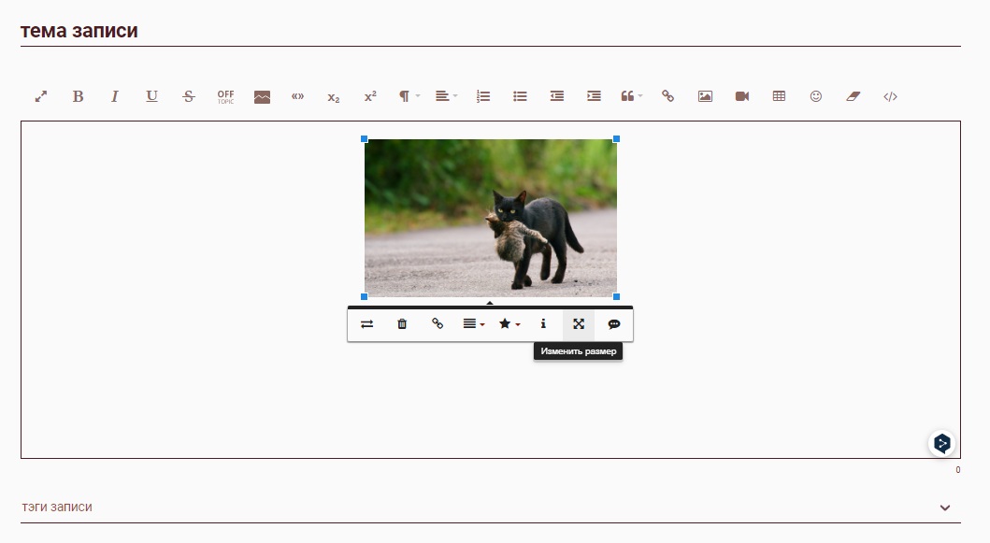Viewport: 990px width, 543px height.
Task: Insert hyperlink from main toolbar
Action: 668,96
